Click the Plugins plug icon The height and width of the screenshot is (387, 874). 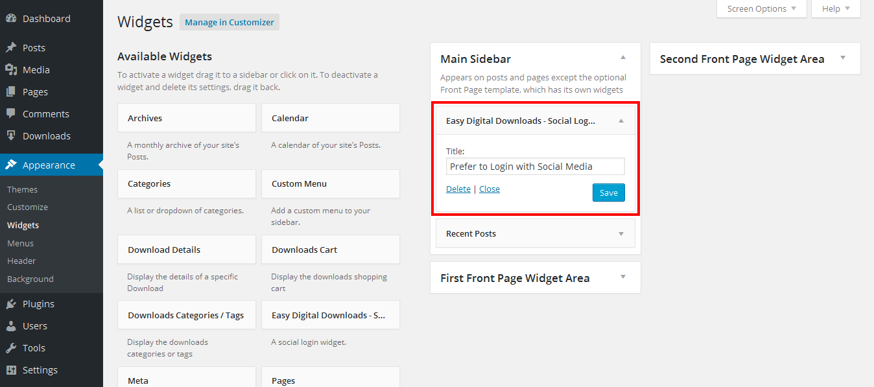pos(11,304)
